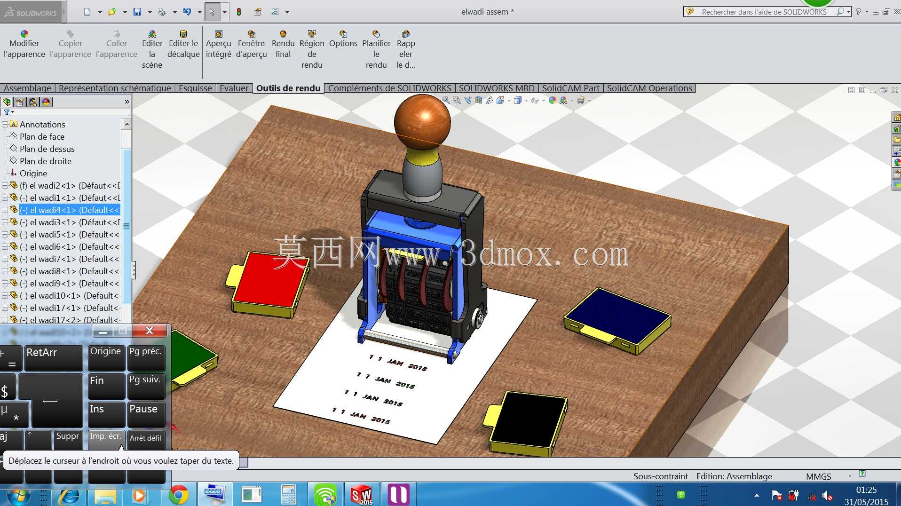Click Zoom to area in view toolbar
The width and height of the screenshot is (901, 506).
[x=457, y=100]
